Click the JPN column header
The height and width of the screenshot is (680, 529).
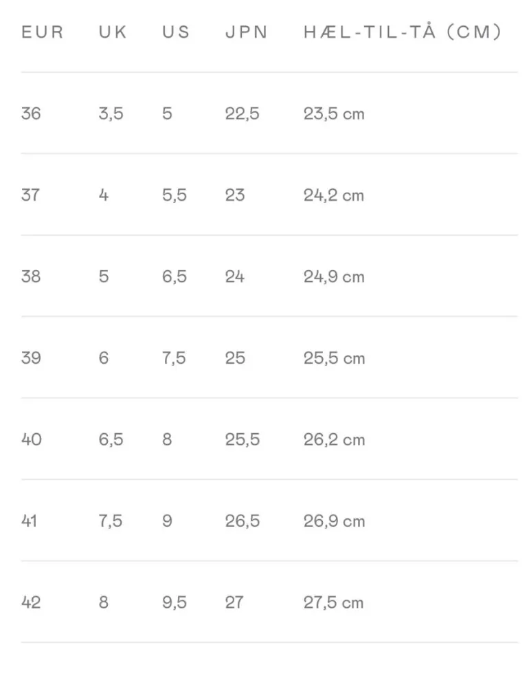pos(247,32)
